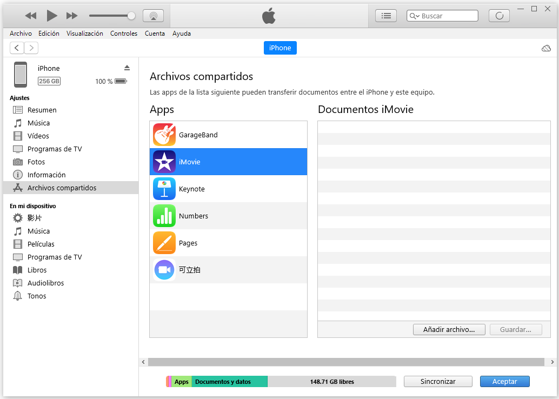Open the Archivo menu
The width and height of the screenshot is (559, 399).
pos(21,34)
